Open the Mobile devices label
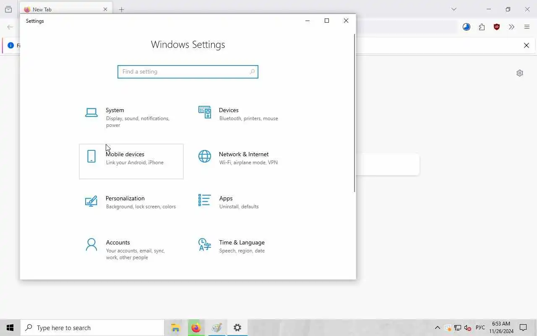The width and height of the screenshot is (537, 336). pos(125,154)
